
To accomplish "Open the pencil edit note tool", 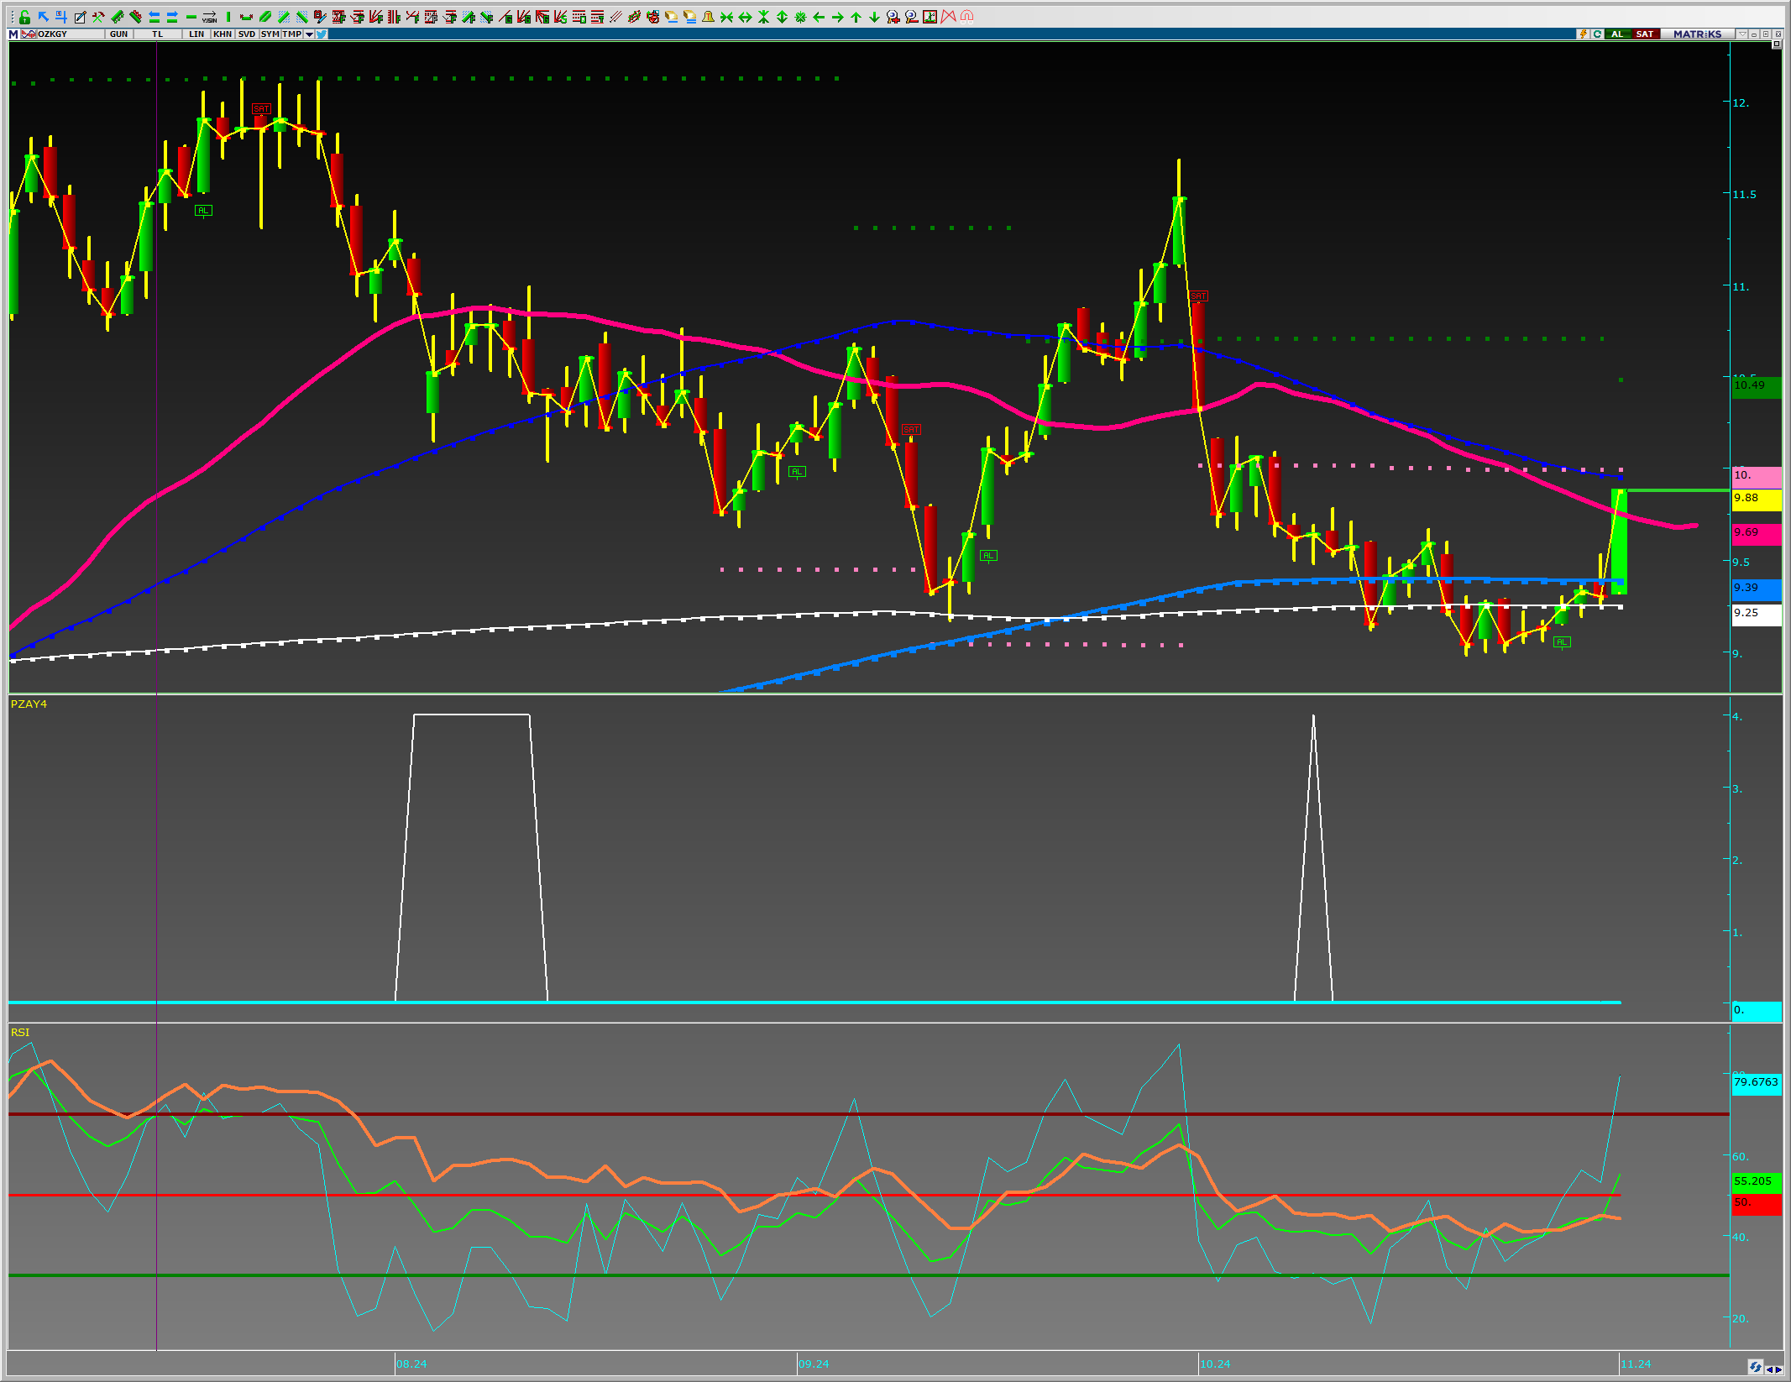I will pos(80,17).
